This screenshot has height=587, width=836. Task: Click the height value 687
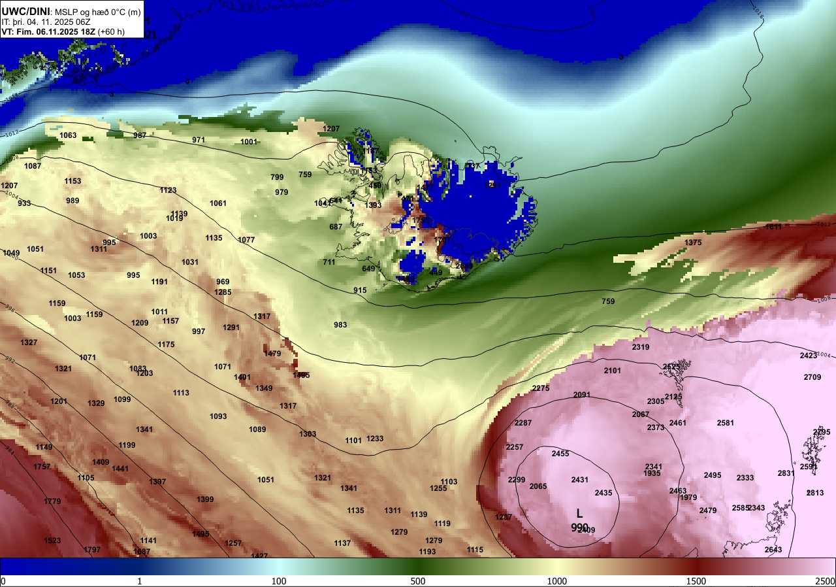point(336,227)
